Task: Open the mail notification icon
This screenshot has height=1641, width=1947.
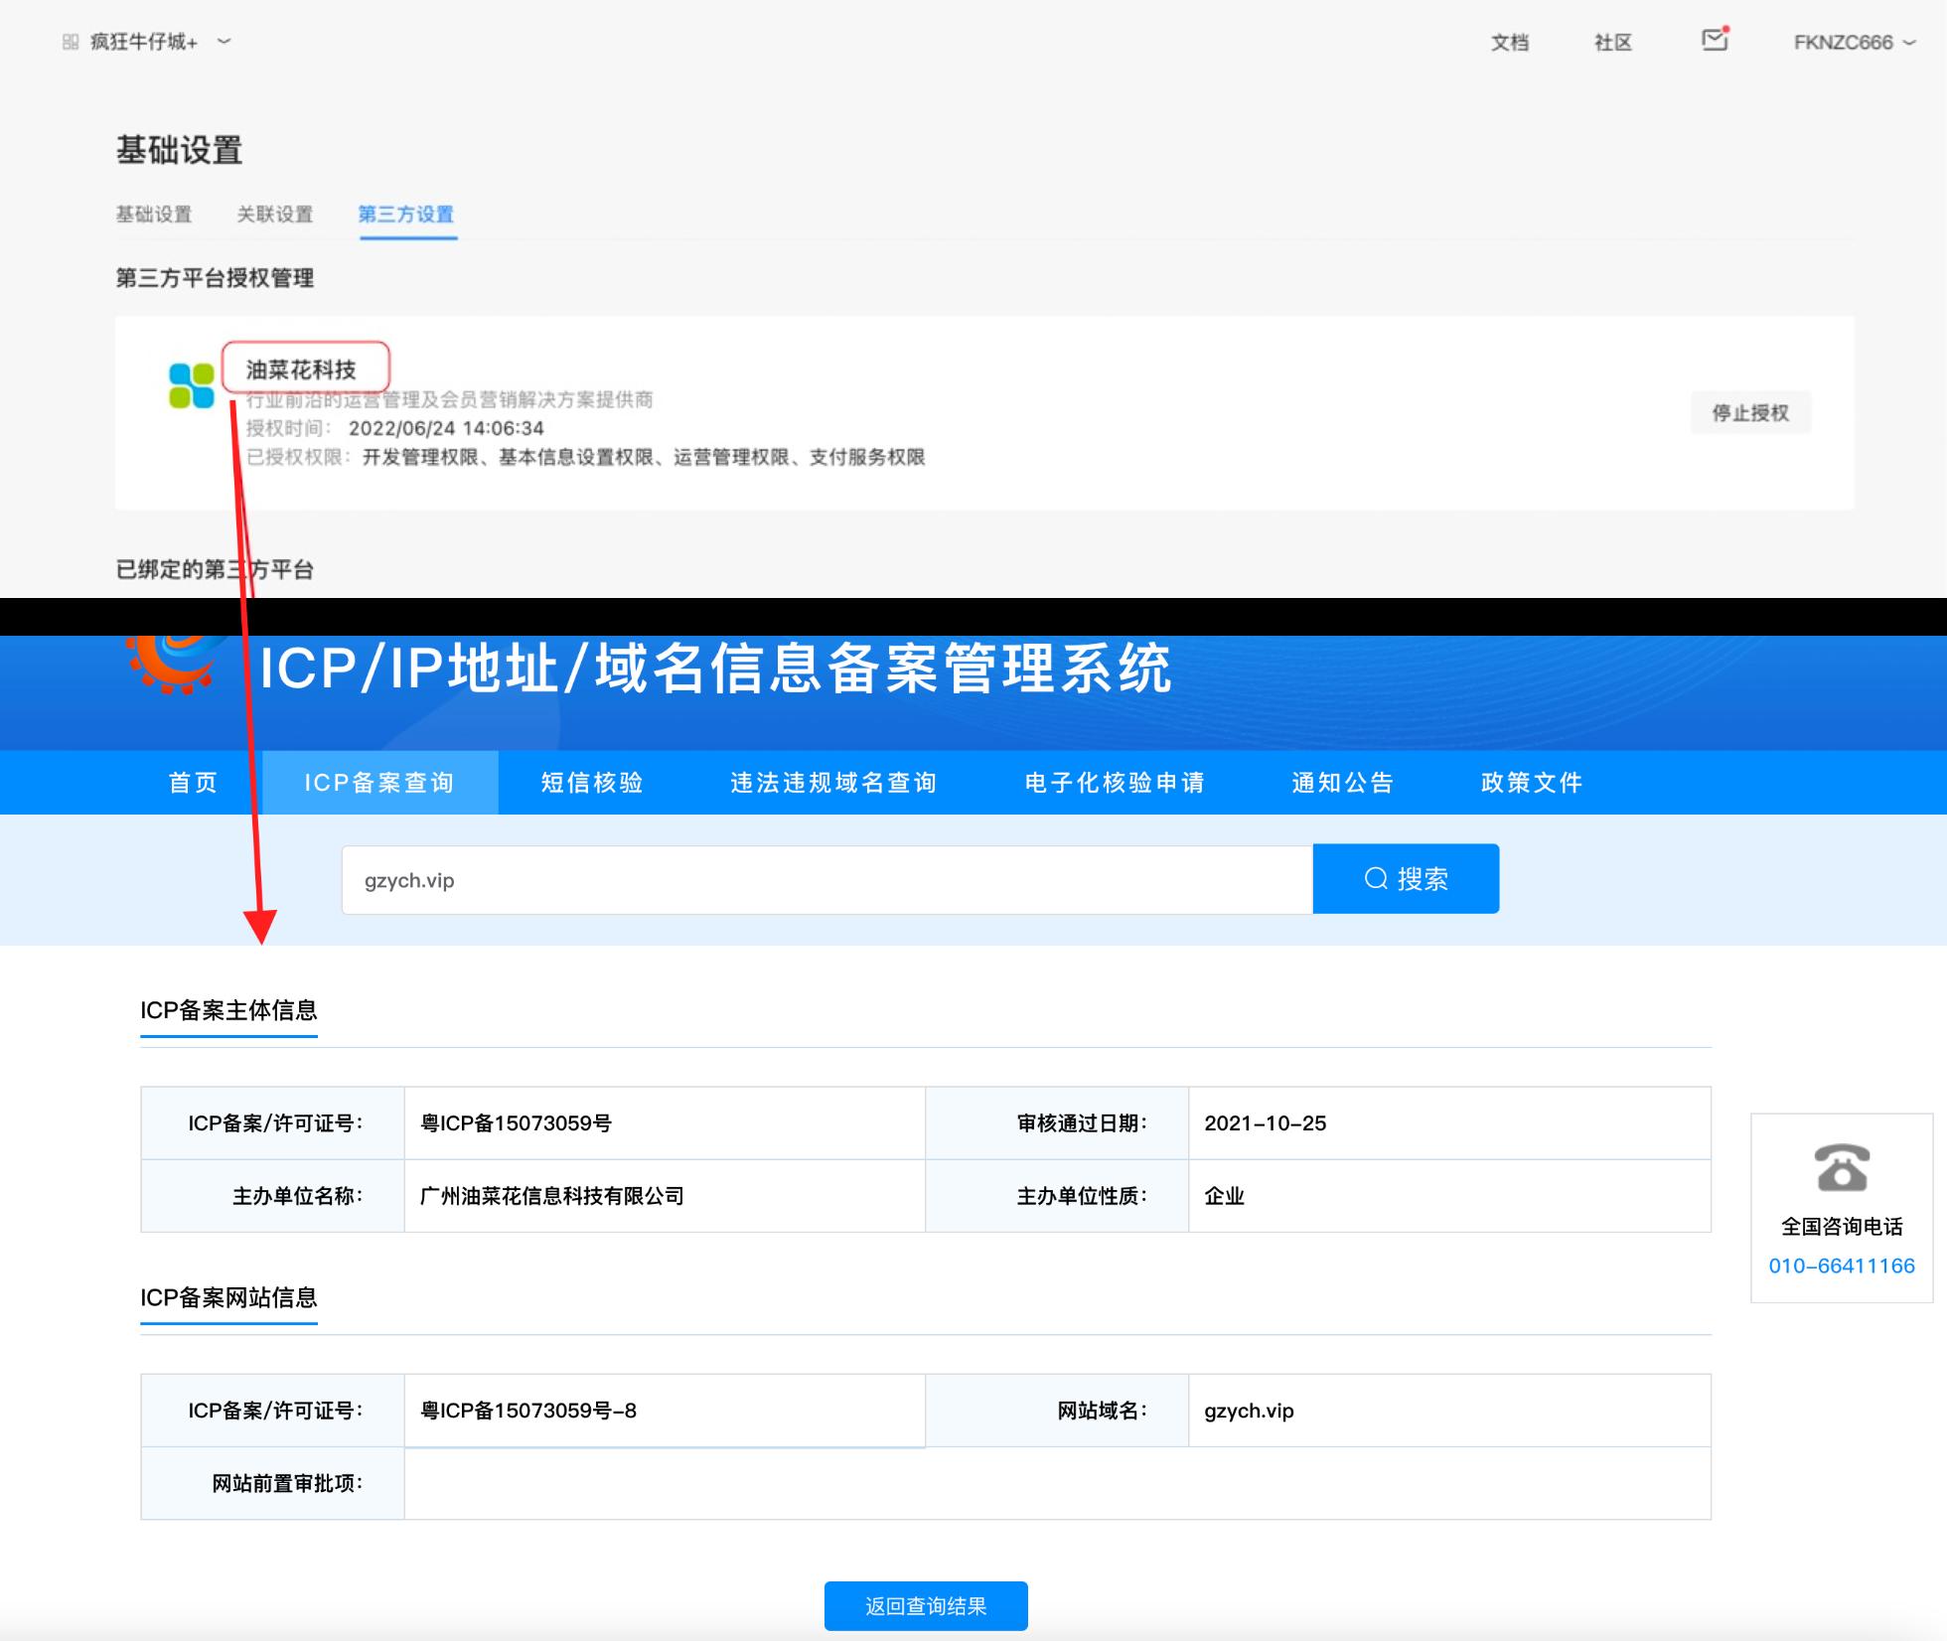Action: (x=1715, y=40)
